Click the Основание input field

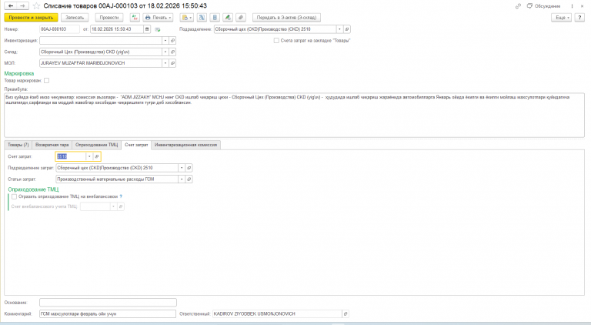coord(108,303)
